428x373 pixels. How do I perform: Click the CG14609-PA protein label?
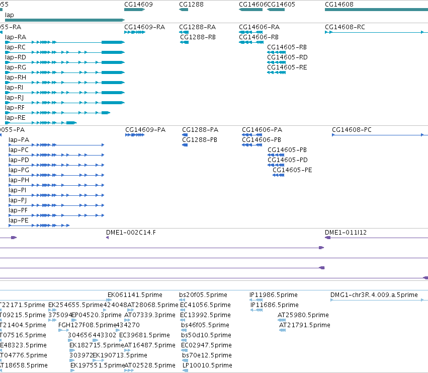point(145,130)
